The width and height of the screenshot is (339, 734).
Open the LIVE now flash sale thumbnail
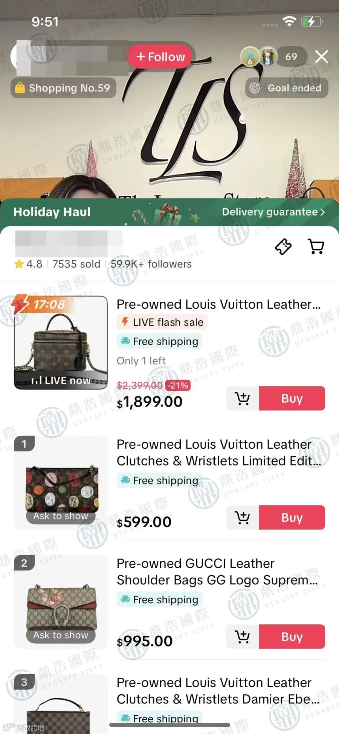coord(61,342)
